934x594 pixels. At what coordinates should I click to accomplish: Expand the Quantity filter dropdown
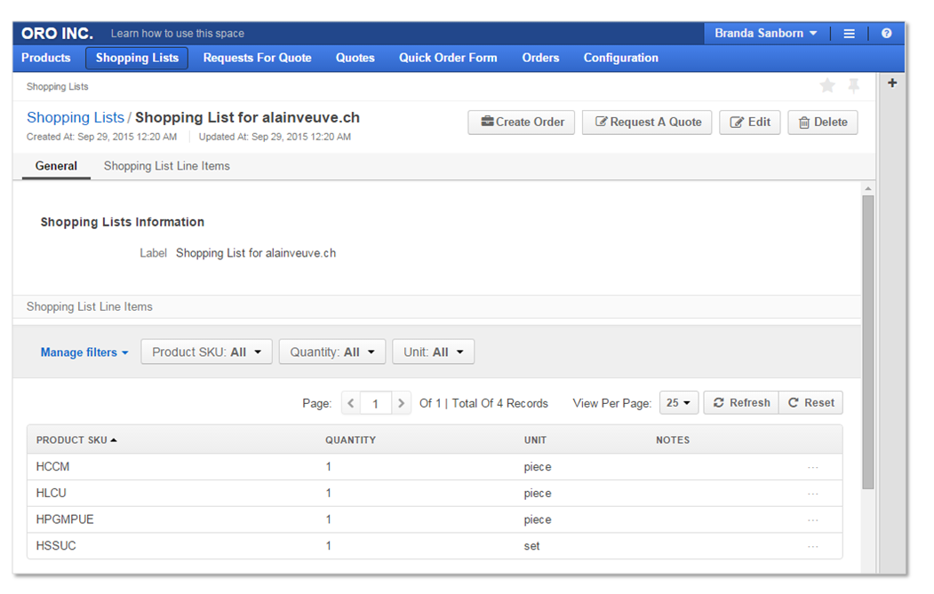coord(332,352)
